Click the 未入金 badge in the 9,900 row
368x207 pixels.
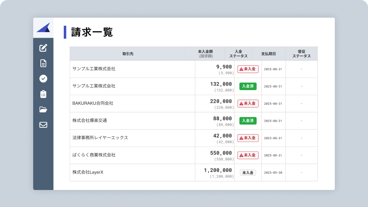[x=248, y=69]
